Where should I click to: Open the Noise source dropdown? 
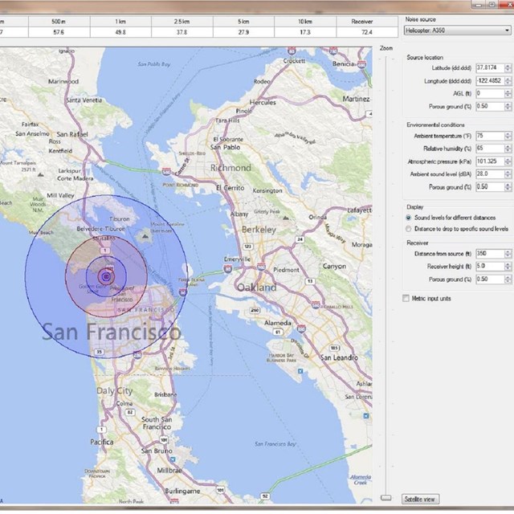click(x=455, y=31)
